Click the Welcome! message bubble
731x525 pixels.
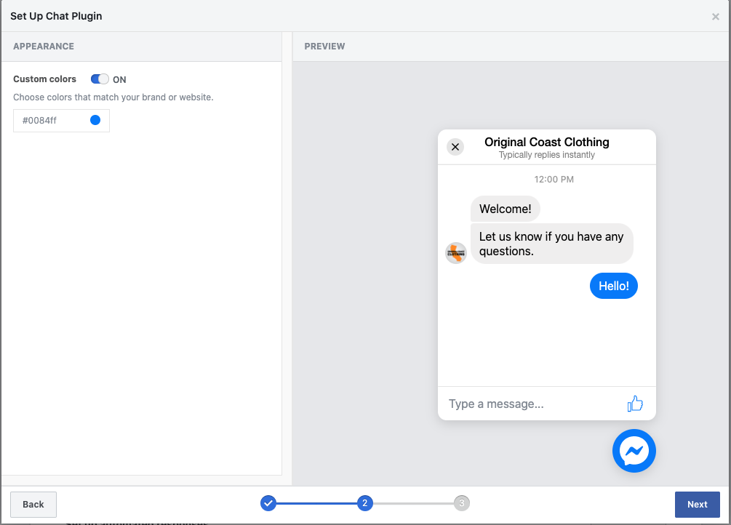pyautogui.click(x=506, y=209)
